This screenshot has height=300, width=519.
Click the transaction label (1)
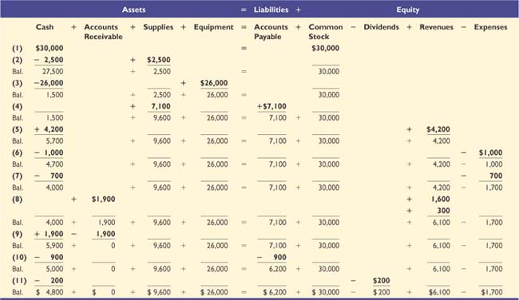click(18, 49)
